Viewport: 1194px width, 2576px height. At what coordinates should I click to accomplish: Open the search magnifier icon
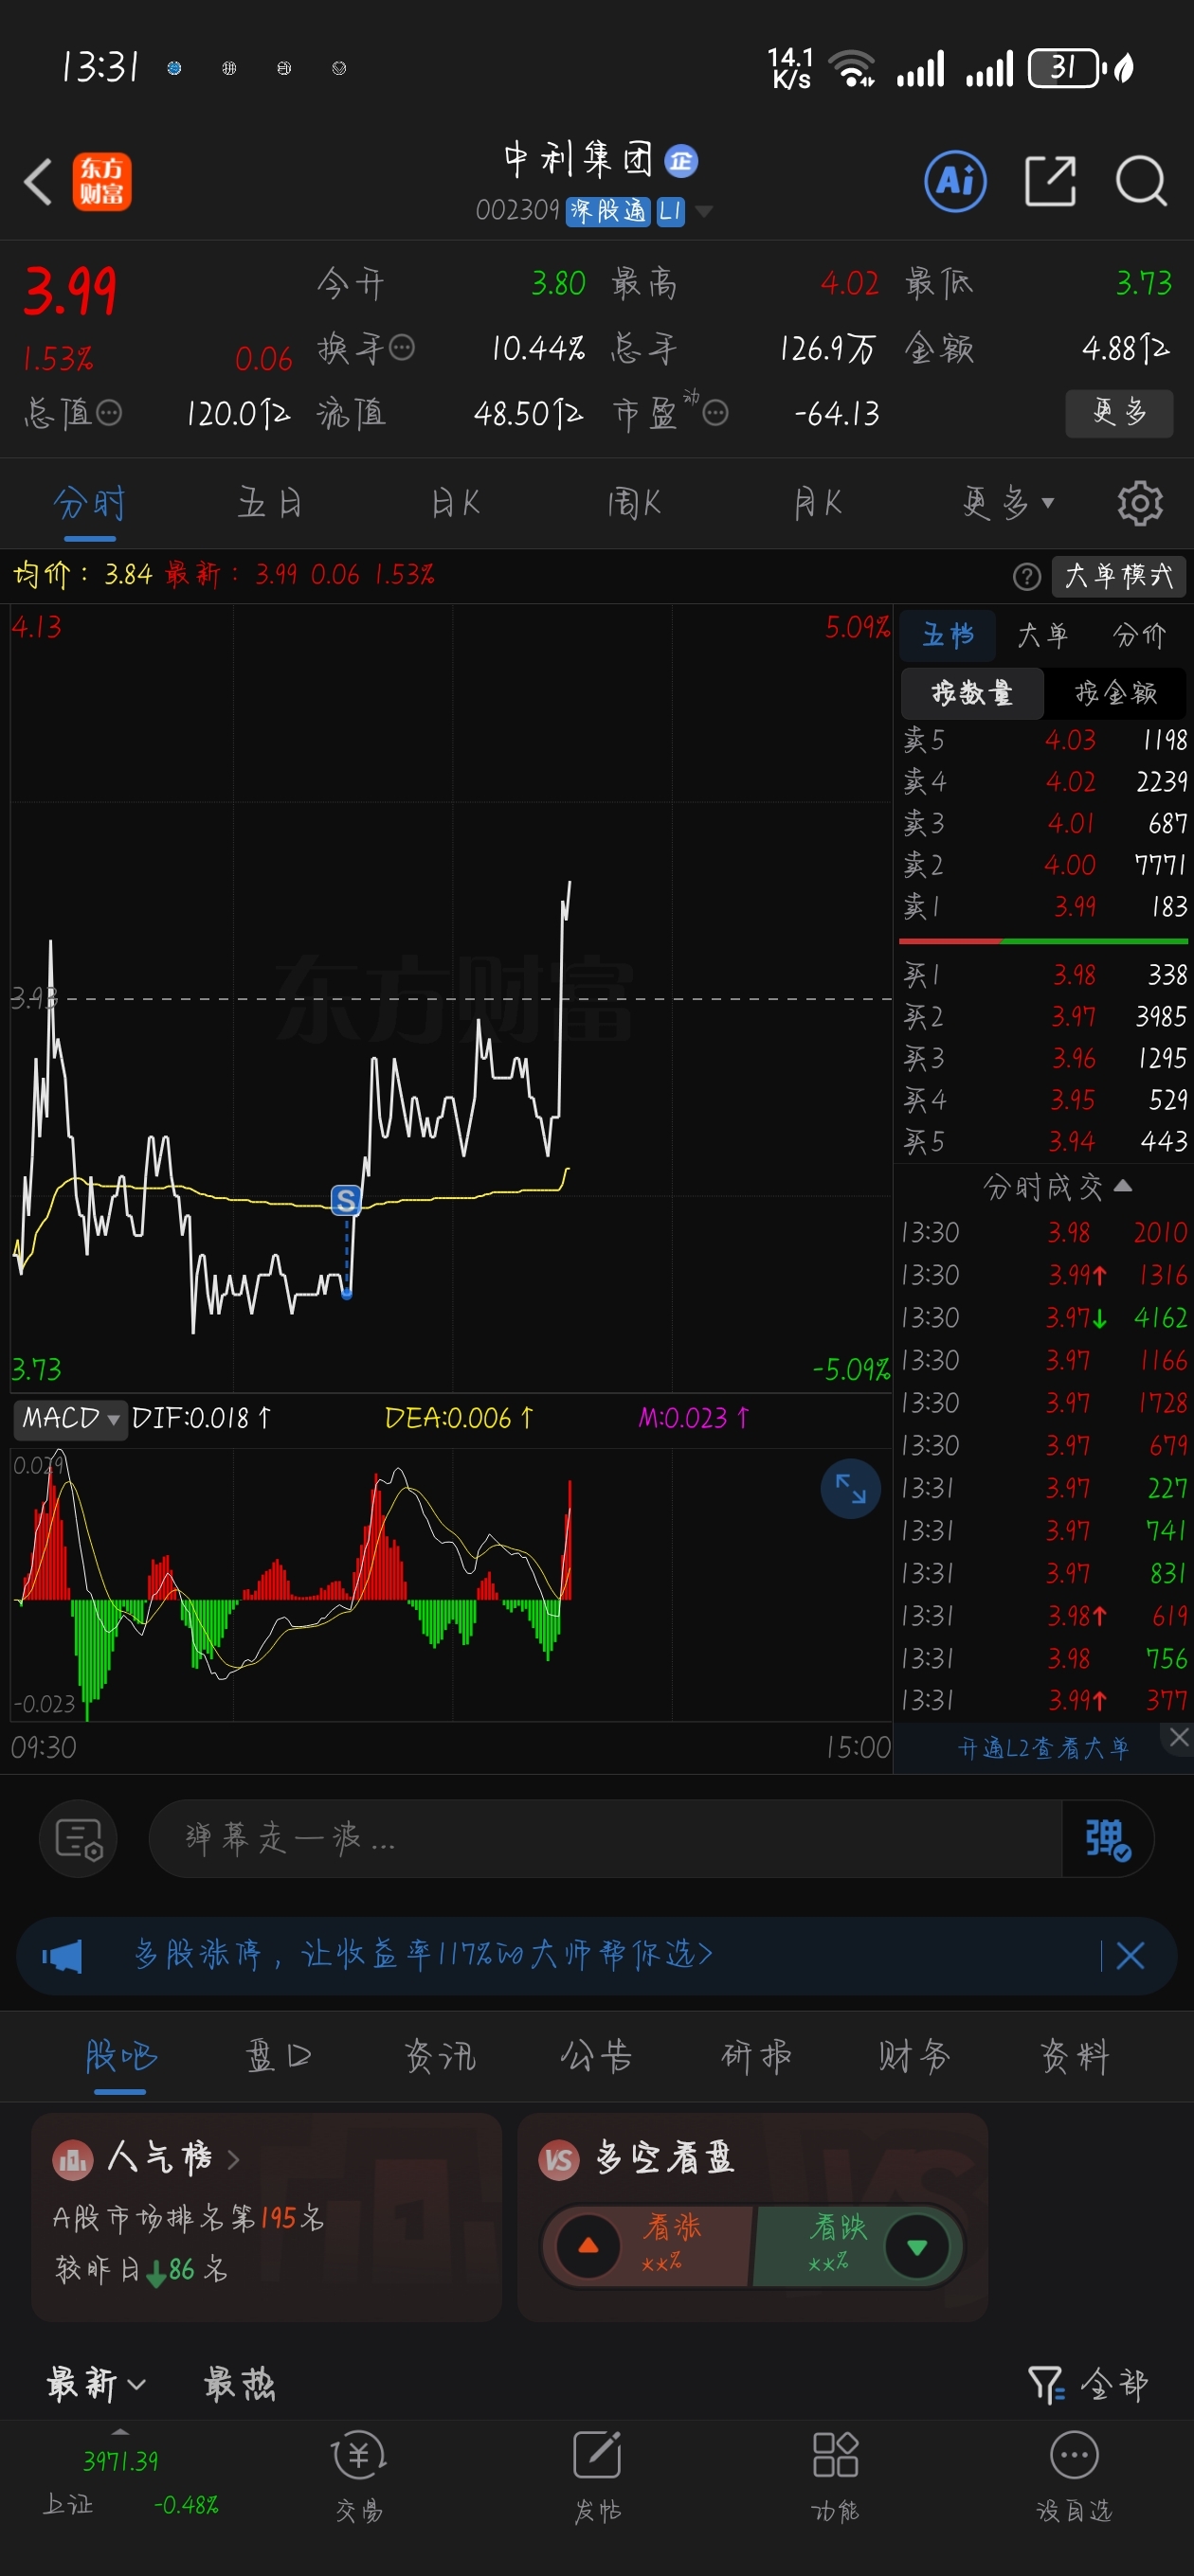(1142, 182)
